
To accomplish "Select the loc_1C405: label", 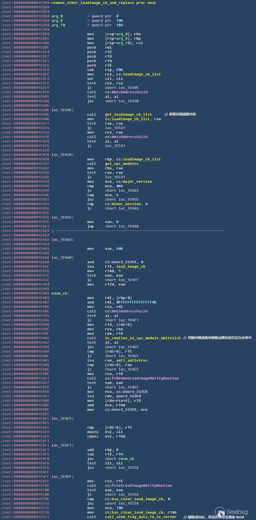I will 63,110.
